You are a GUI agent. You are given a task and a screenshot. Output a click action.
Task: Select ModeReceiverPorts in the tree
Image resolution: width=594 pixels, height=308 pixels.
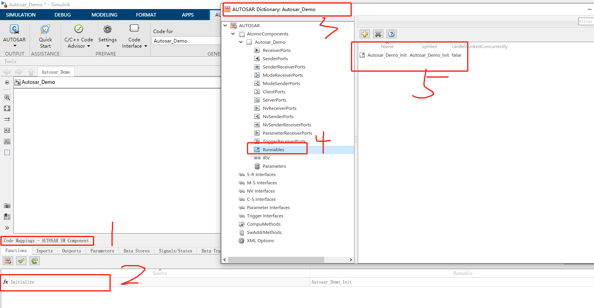(282, 75)
